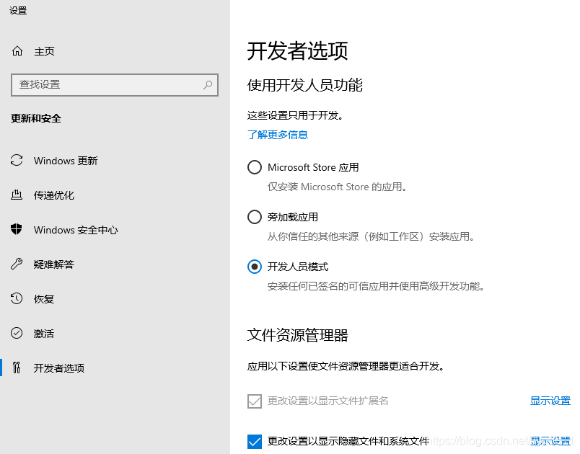Open Windows 安全中心 via shield icon

16,229
